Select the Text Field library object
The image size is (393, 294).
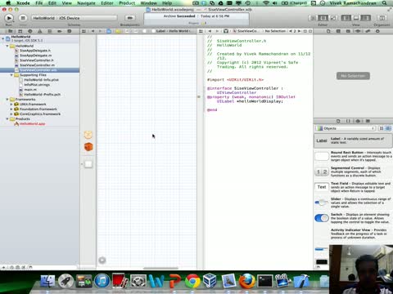click(353, 187)
